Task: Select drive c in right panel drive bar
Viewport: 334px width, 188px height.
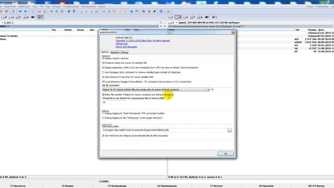Action: click(171, 17)
